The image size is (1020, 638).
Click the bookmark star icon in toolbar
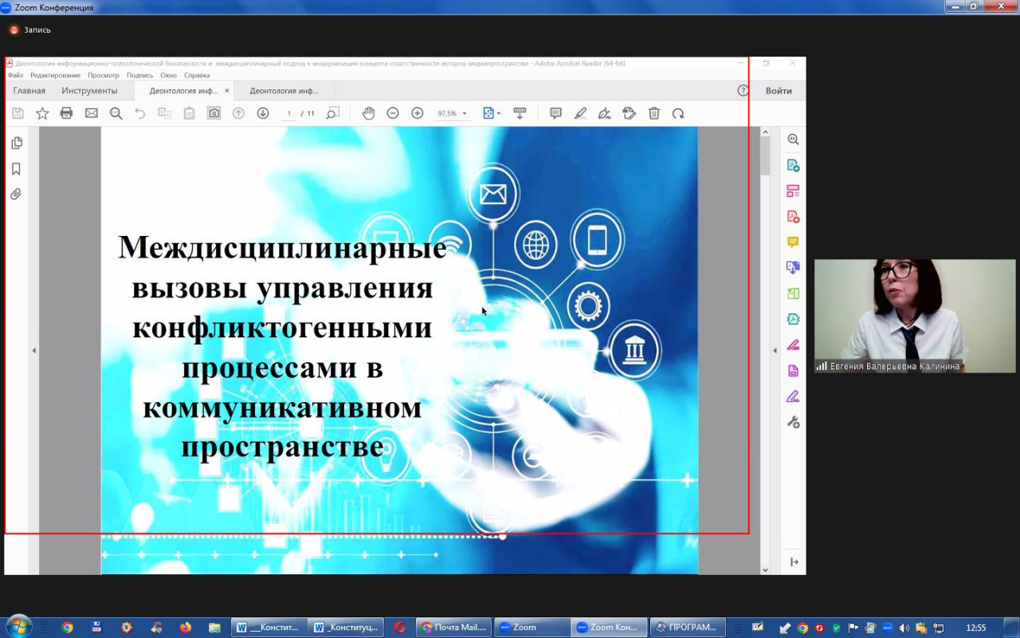coord(42,113)
